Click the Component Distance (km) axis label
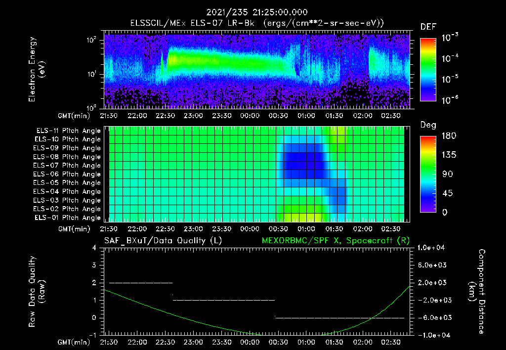The width and height of the screenshot is (506, 350). (x=477, y=292)
